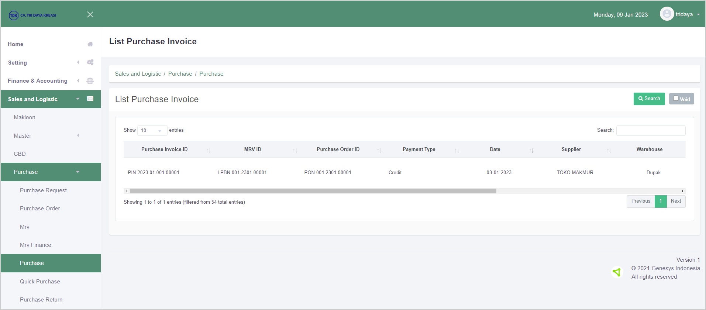Open the tridaya user dropdown arrow

click(x=698, y=15)
